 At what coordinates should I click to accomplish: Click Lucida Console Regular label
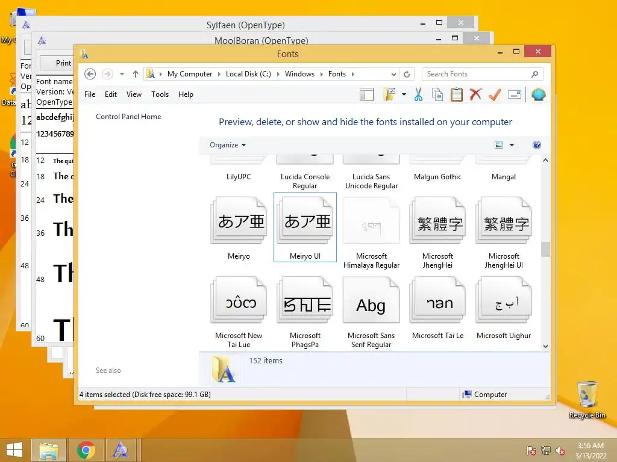(x=305, y=181)
